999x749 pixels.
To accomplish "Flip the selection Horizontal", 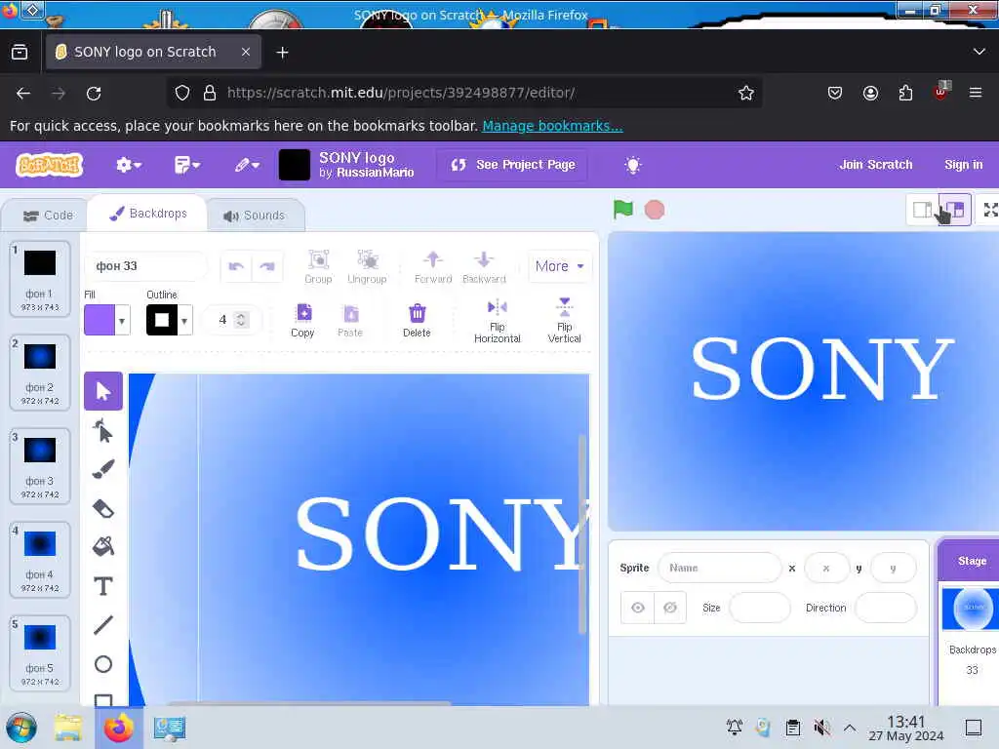I will [497, 322].
